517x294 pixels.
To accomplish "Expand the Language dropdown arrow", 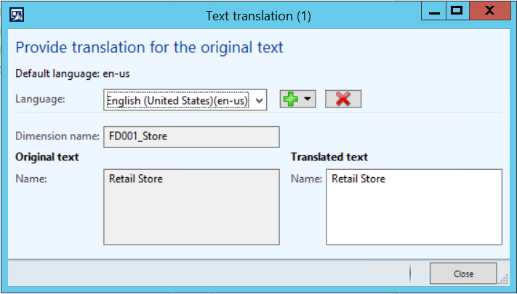I will tap(260, 99).
